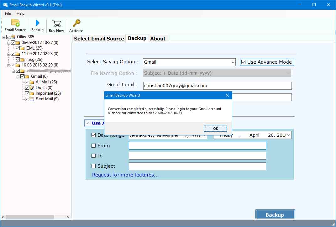The width and height of the screenshot is (336, 227).
Task: Select the EML (25) folder icon
Action: click(x=22, y=48)
